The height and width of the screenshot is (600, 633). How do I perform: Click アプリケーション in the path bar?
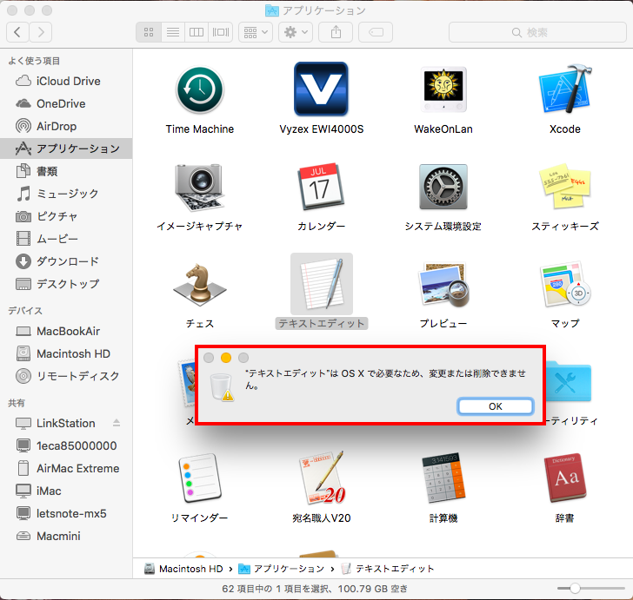282,569
